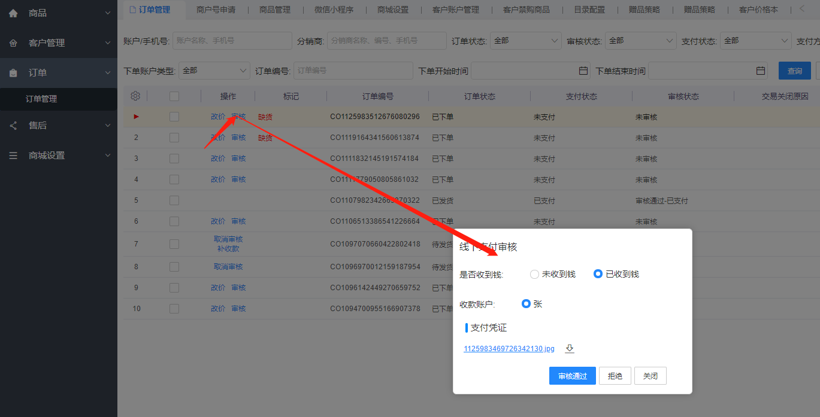Click 改价 in row 10
Image resolution: width=820 pixels, height=417 pixels.
click(x=218, y=309)
